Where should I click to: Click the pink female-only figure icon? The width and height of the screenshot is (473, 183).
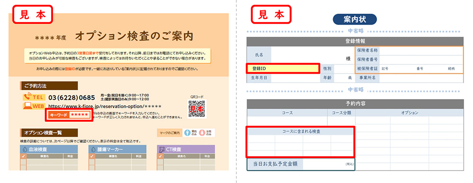202,133
